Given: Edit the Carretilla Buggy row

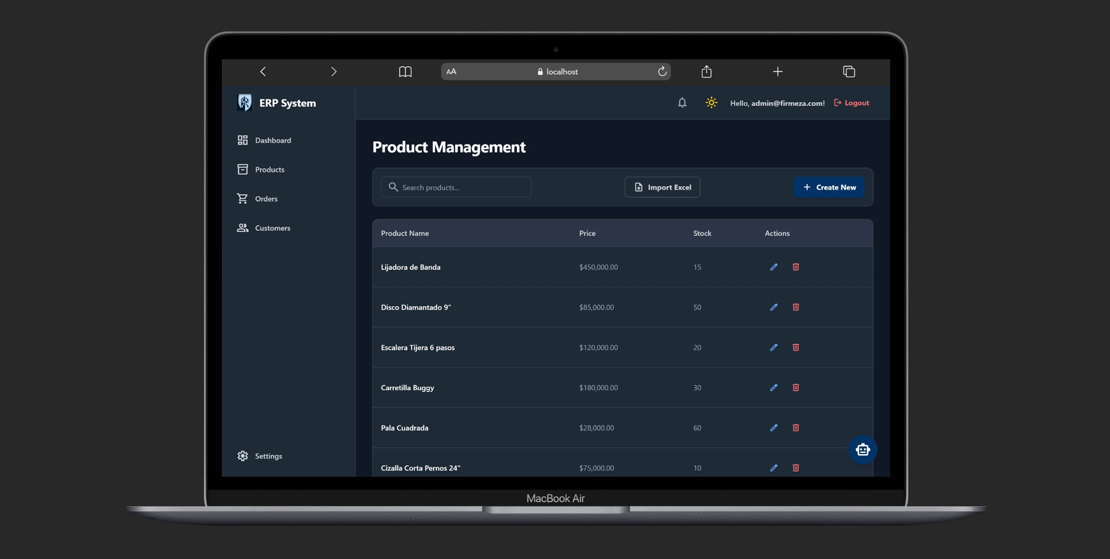Looking at the screenshot, I should [774, 387].
